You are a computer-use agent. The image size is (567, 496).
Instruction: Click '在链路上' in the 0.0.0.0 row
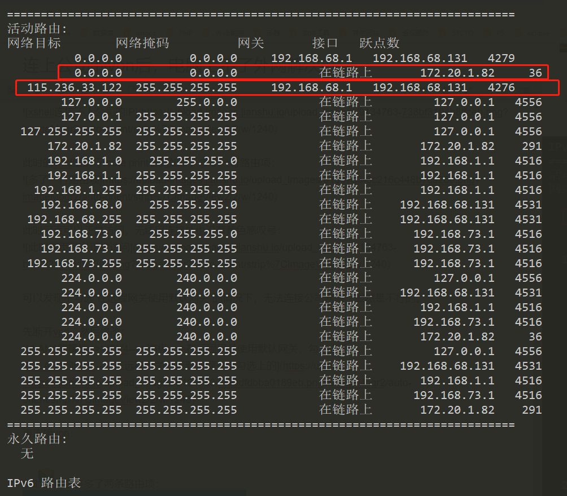[345, 73]
